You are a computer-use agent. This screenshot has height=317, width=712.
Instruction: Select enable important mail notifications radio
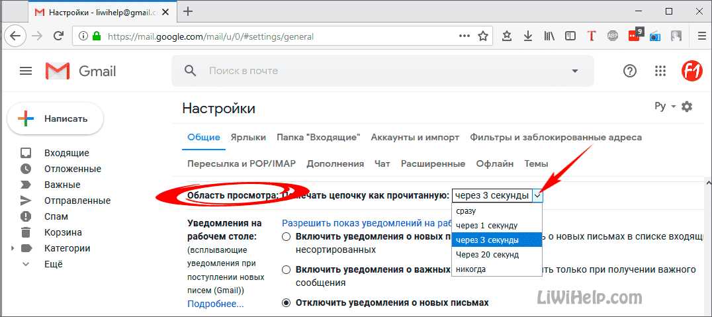pyautogui.click(x=286, y=270)
